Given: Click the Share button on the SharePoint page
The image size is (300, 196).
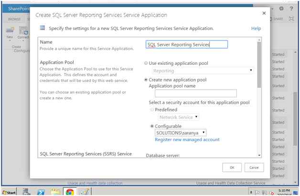Looking at the screenshot, I should (277, 19).
